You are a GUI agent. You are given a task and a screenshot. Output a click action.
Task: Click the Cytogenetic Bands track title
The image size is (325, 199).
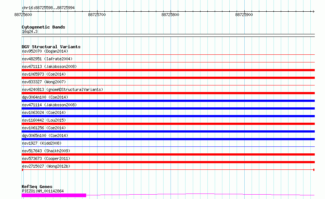click(43, 27)
